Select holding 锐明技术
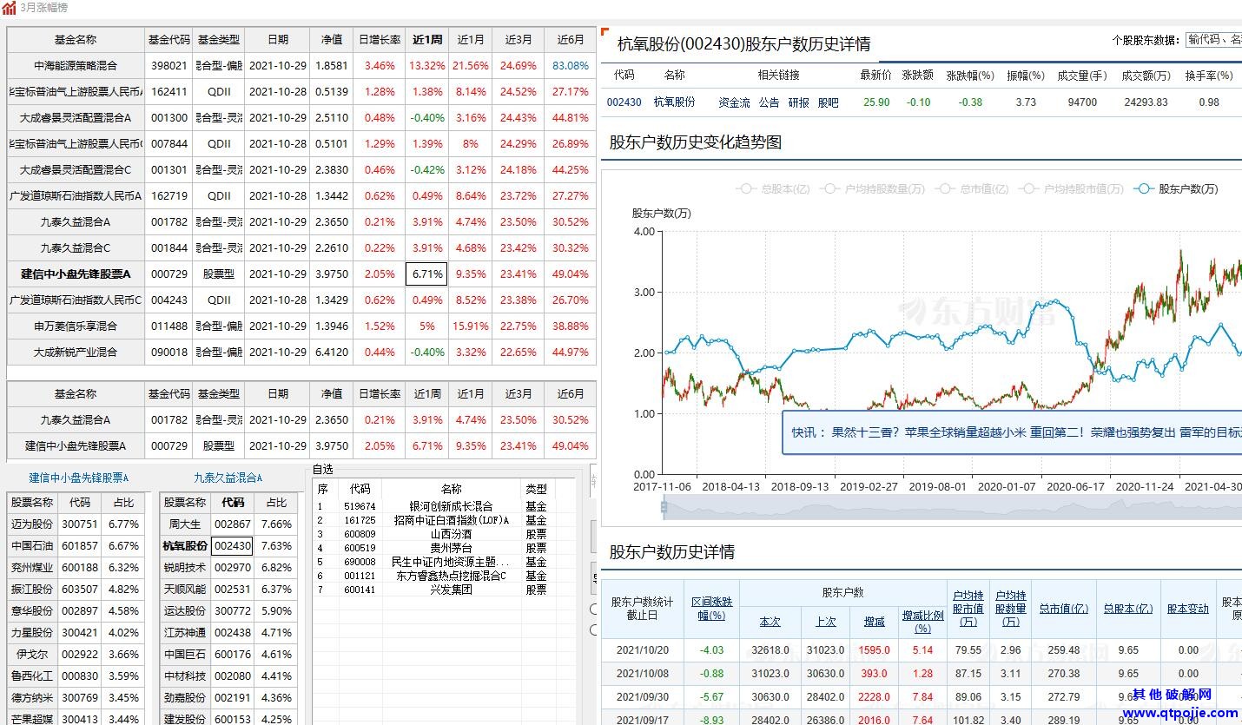 pyautogui.click(x=185, y=568)
